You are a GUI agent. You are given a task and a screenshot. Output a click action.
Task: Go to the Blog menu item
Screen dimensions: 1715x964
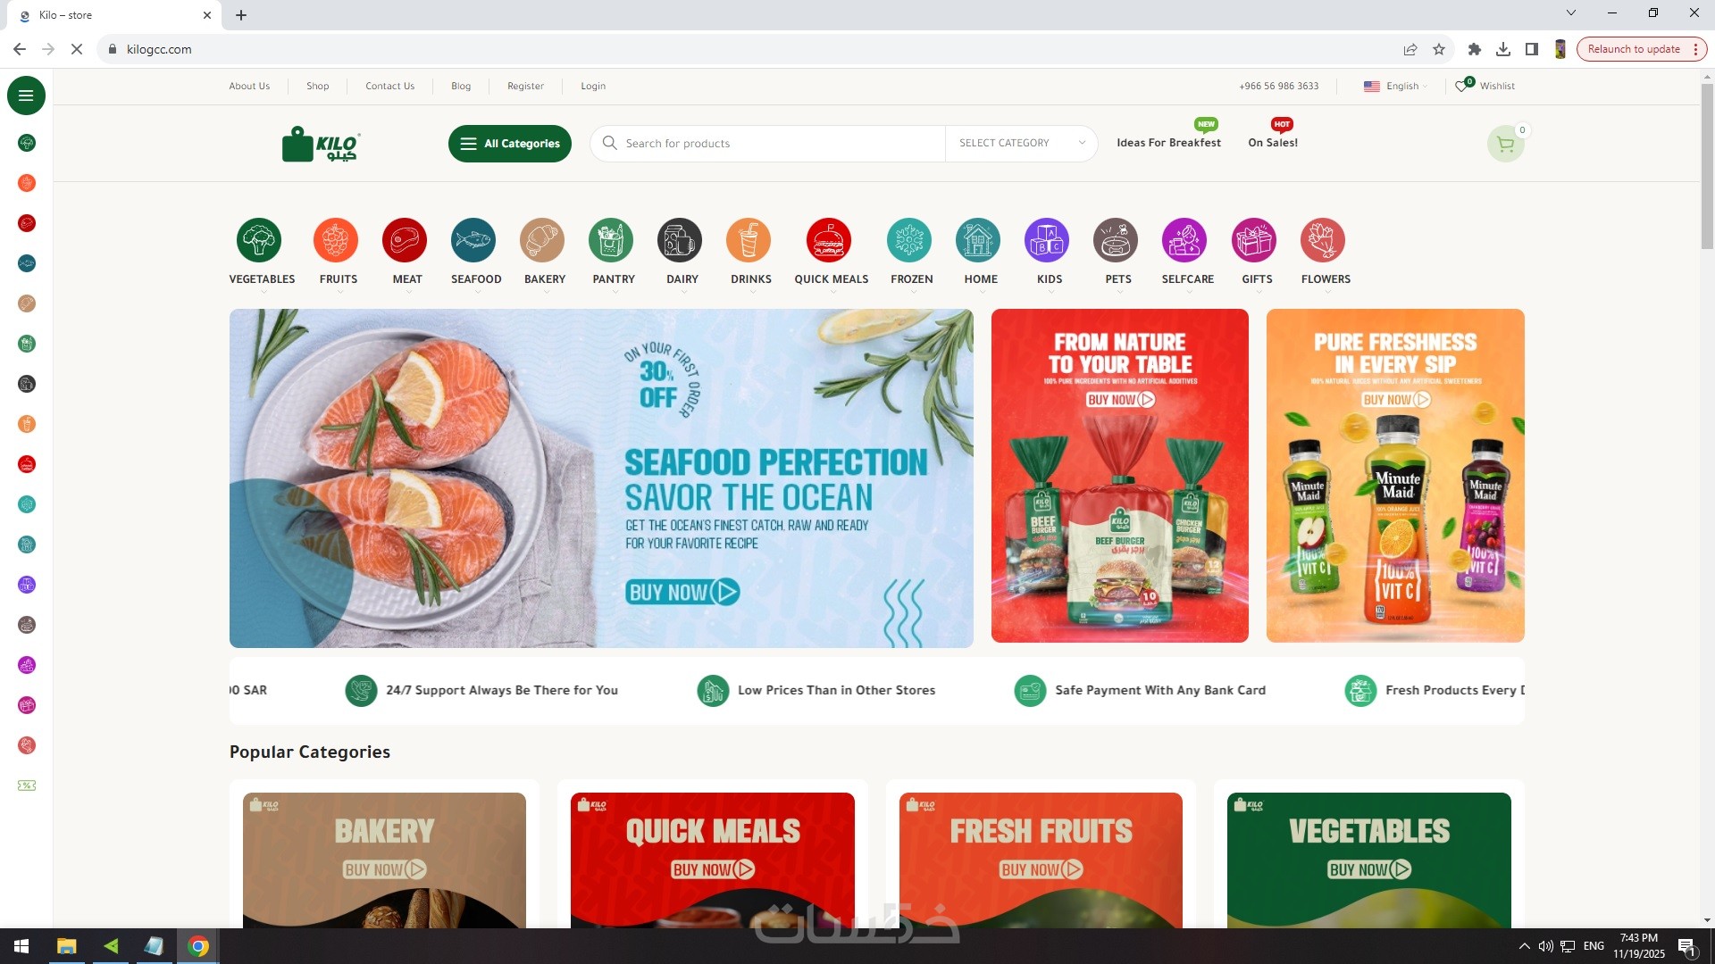(461, 86)
